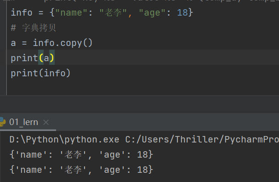Click the info argument inside print(info)

pos(54,73)
